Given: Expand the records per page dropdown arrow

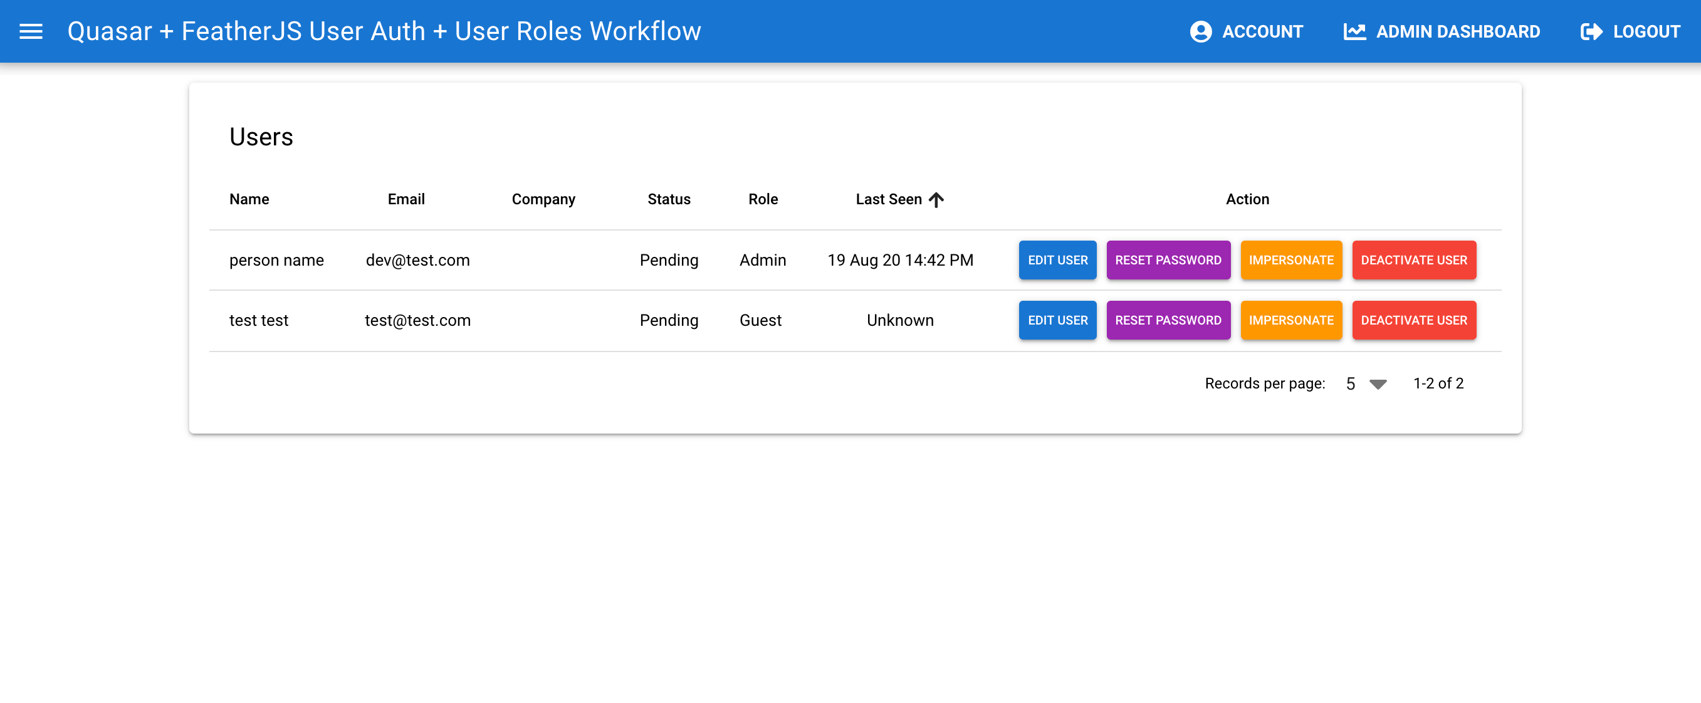Looking at the screenshot, I should pyautogui.click(x=1378, y=384).
